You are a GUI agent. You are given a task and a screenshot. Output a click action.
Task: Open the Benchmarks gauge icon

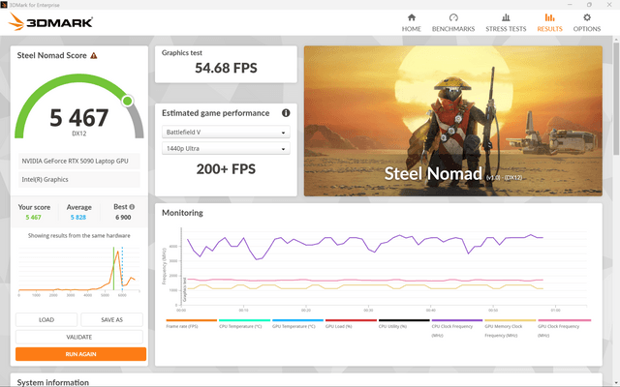coord(453,17)
